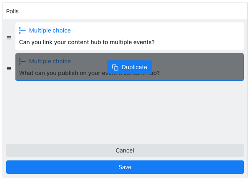
Task: Save the polls
Action: (x=125, y=167)
